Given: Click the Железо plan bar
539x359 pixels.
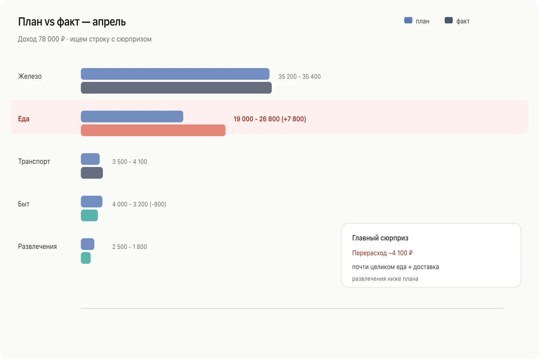Looking at the screenshot, I should tap(175, 74).
